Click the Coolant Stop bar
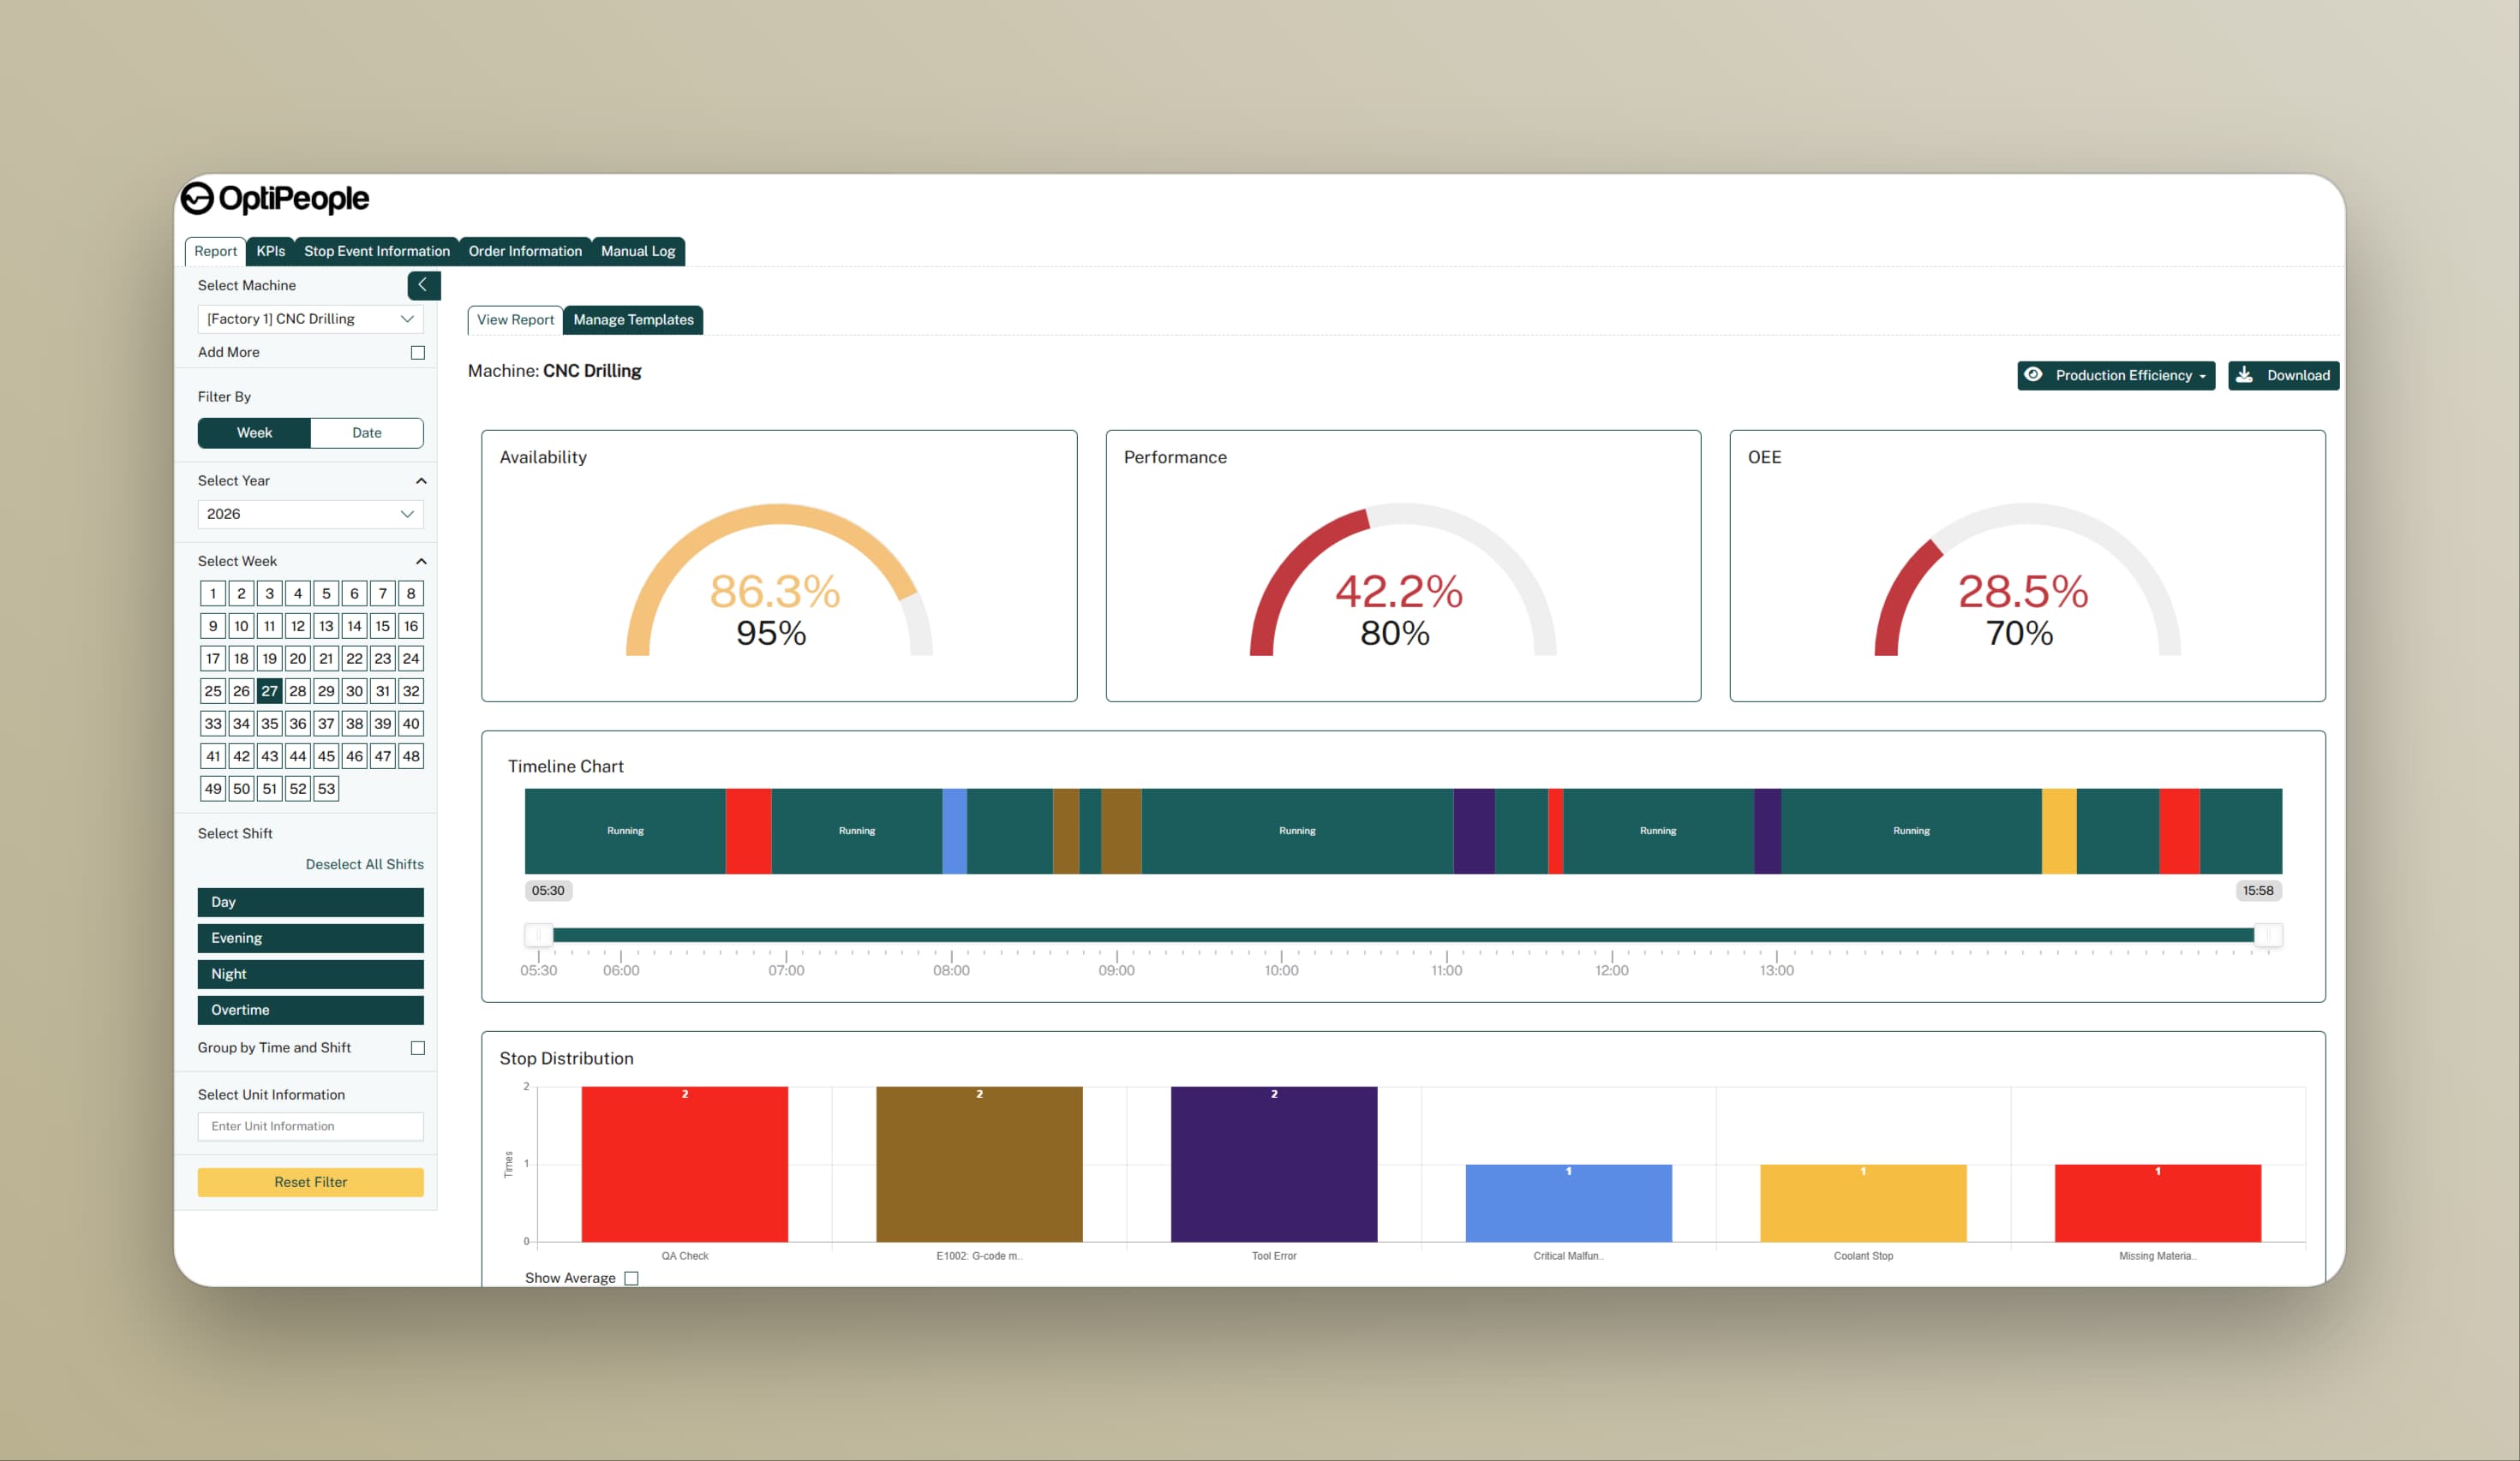This screenshot has height=1461, width=2520. point(1863,1203)
